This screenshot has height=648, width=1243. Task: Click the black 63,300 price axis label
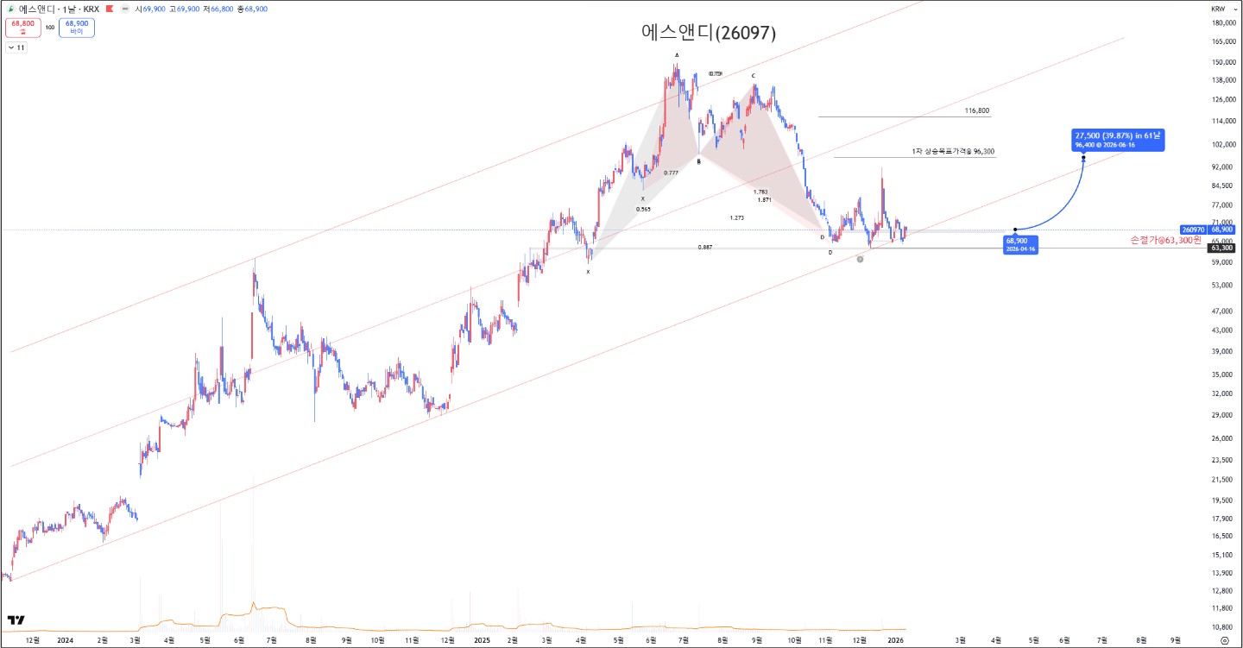pos(1221,248)
